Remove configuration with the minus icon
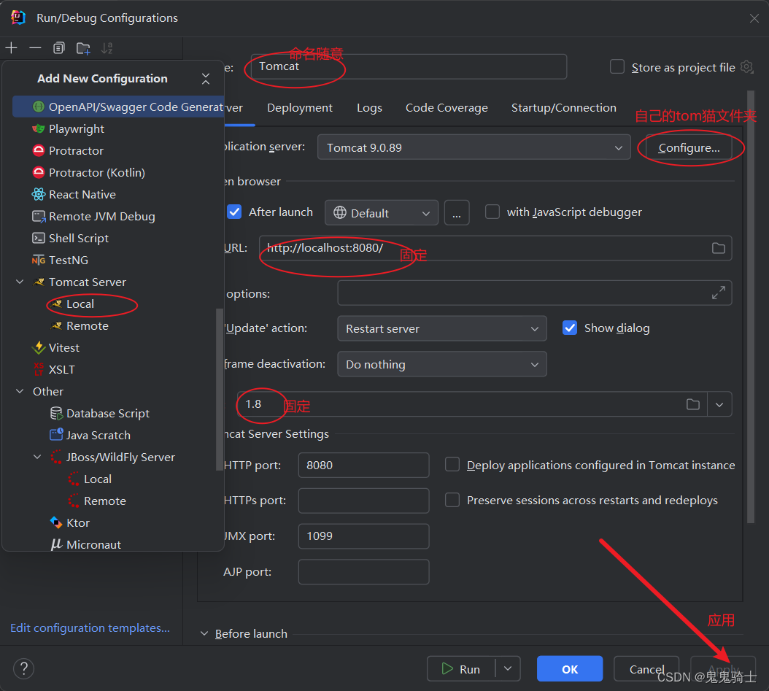 pyautogui.click(x=35, y=48)
